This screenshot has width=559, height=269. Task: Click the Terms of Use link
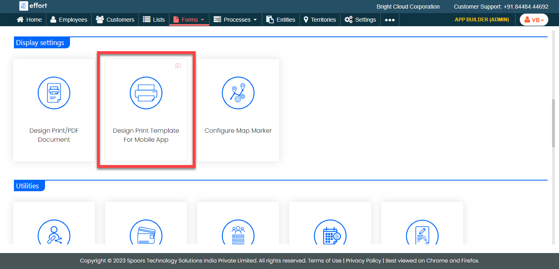coord(325,260)
